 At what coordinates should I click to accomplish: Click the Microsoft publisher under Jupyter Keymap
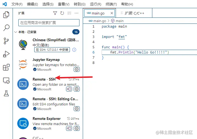point(44,69)
